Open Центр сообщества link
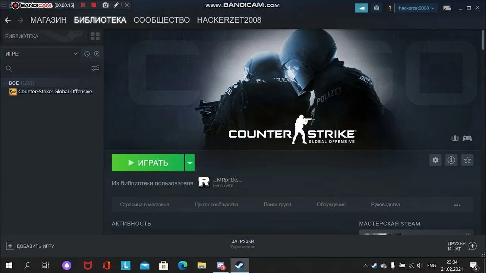The height and width of the screenshot is (273, 486). pyautogui.click(x=216, y=204)
